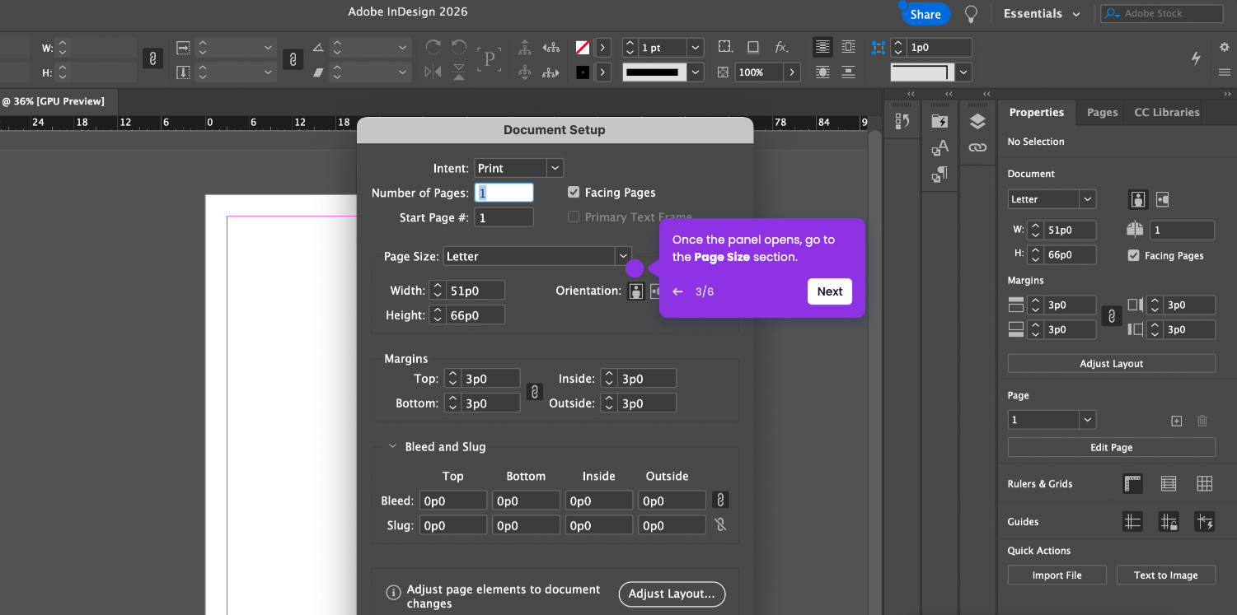Click the Import File button
The width and height of the screenshot is (1237, 615).
click(x=1057, y=575)
